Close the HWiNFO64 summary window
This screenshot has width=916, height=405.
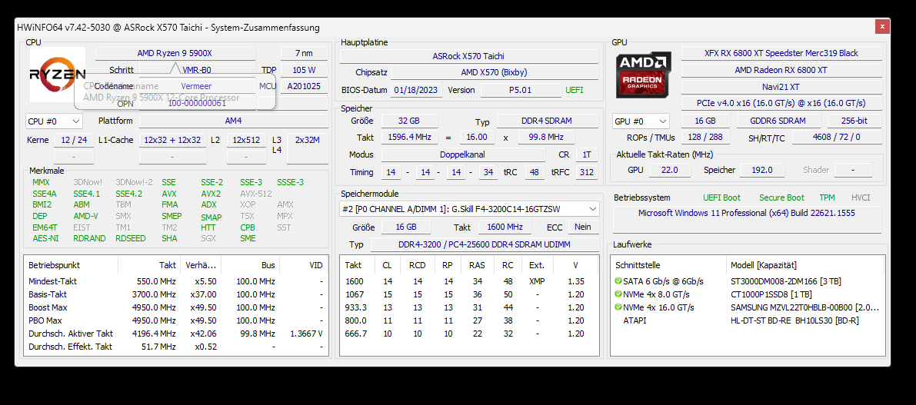882,27
